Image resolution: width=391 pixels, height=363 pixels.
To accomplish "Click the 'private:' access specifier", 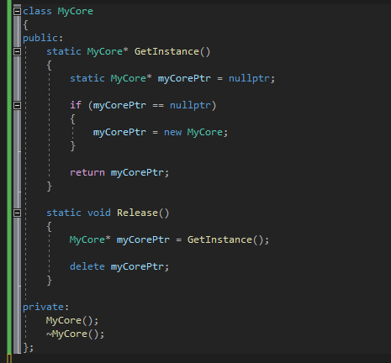I will pyautogui.click(x=45, y=307).
